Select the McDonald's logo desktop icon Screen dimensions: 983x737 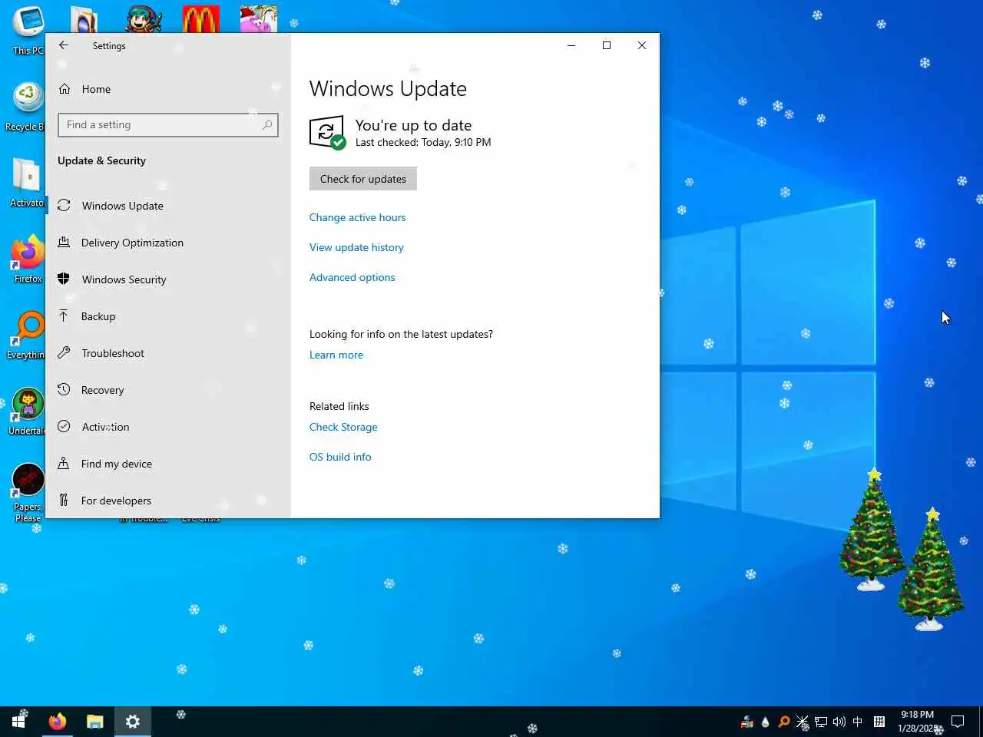(x=201, y=19)
